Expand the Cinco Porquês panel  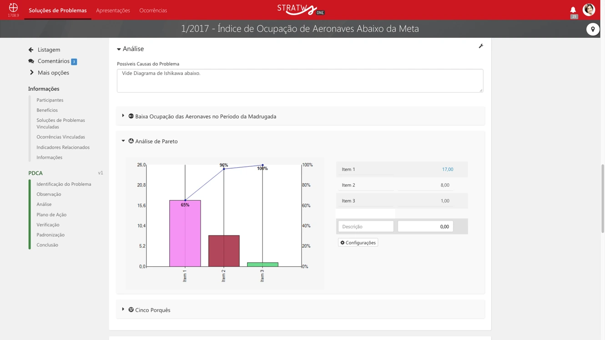click(123, 310)
